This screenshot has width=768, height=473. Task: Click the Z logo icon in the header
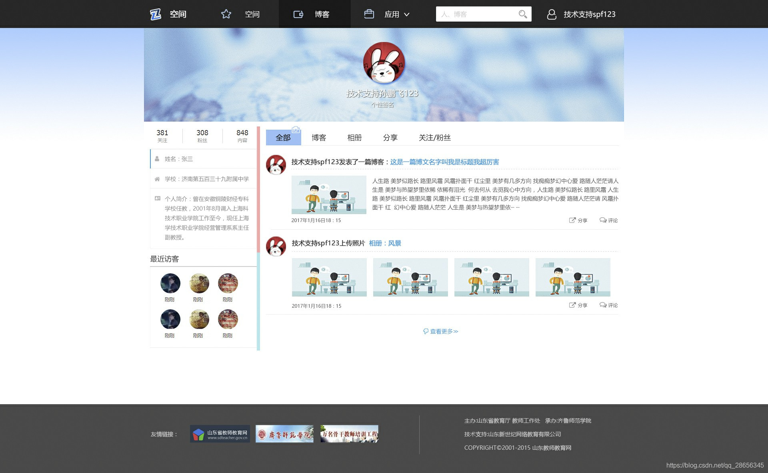155,14
